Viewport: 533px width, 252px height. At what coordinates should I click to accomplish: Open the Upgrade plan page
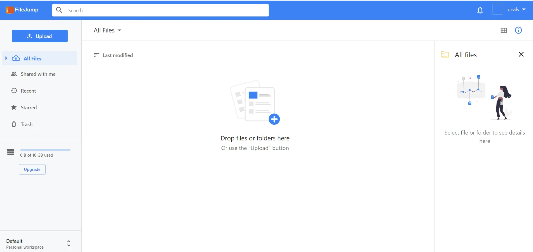pyautogui.click(x=32, y=169)
